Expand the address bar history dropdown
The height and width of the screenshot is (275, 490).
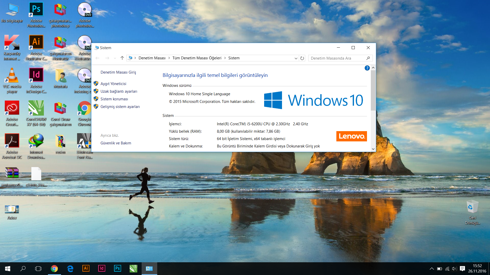click(x=296, y=58)
